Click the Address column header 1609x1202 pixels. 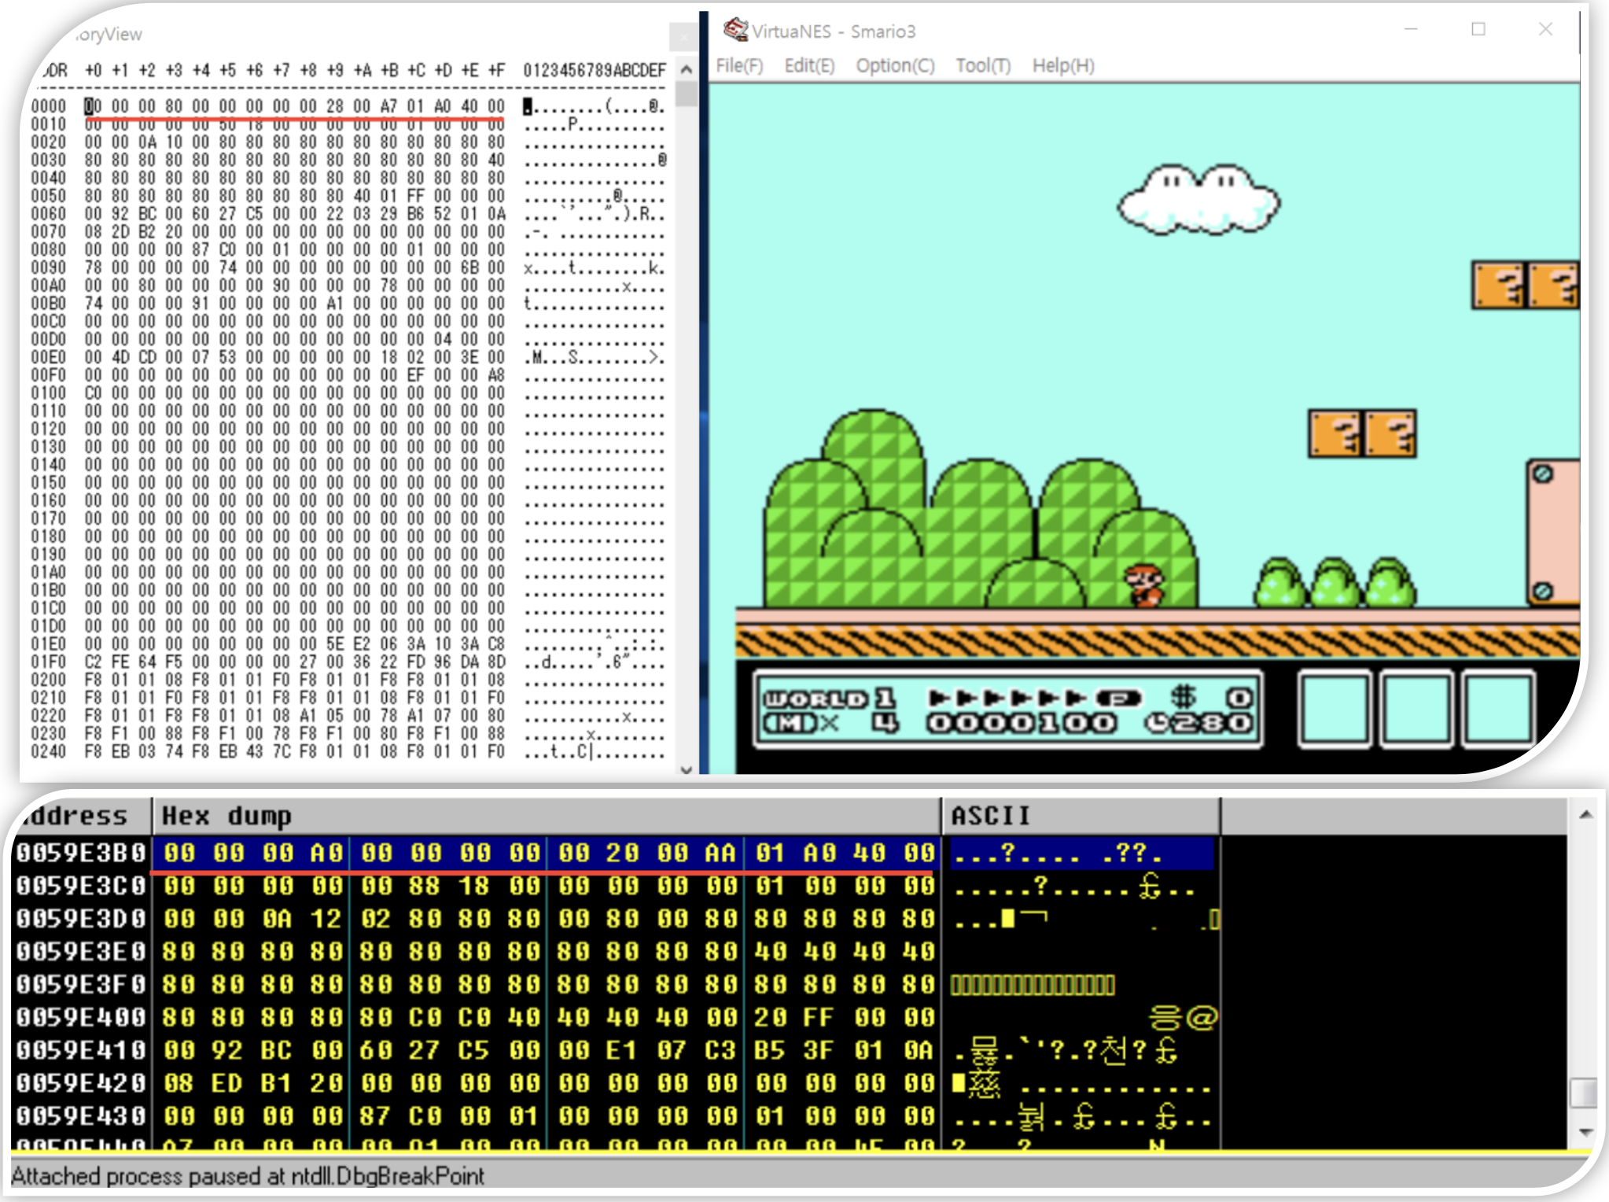79,816
